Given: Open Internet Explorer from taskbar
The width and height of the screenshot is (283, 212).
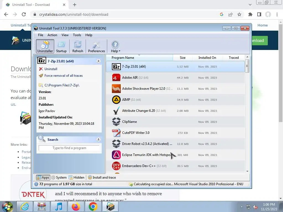Looking at the screenshot, I should click(x=25, y=207).
